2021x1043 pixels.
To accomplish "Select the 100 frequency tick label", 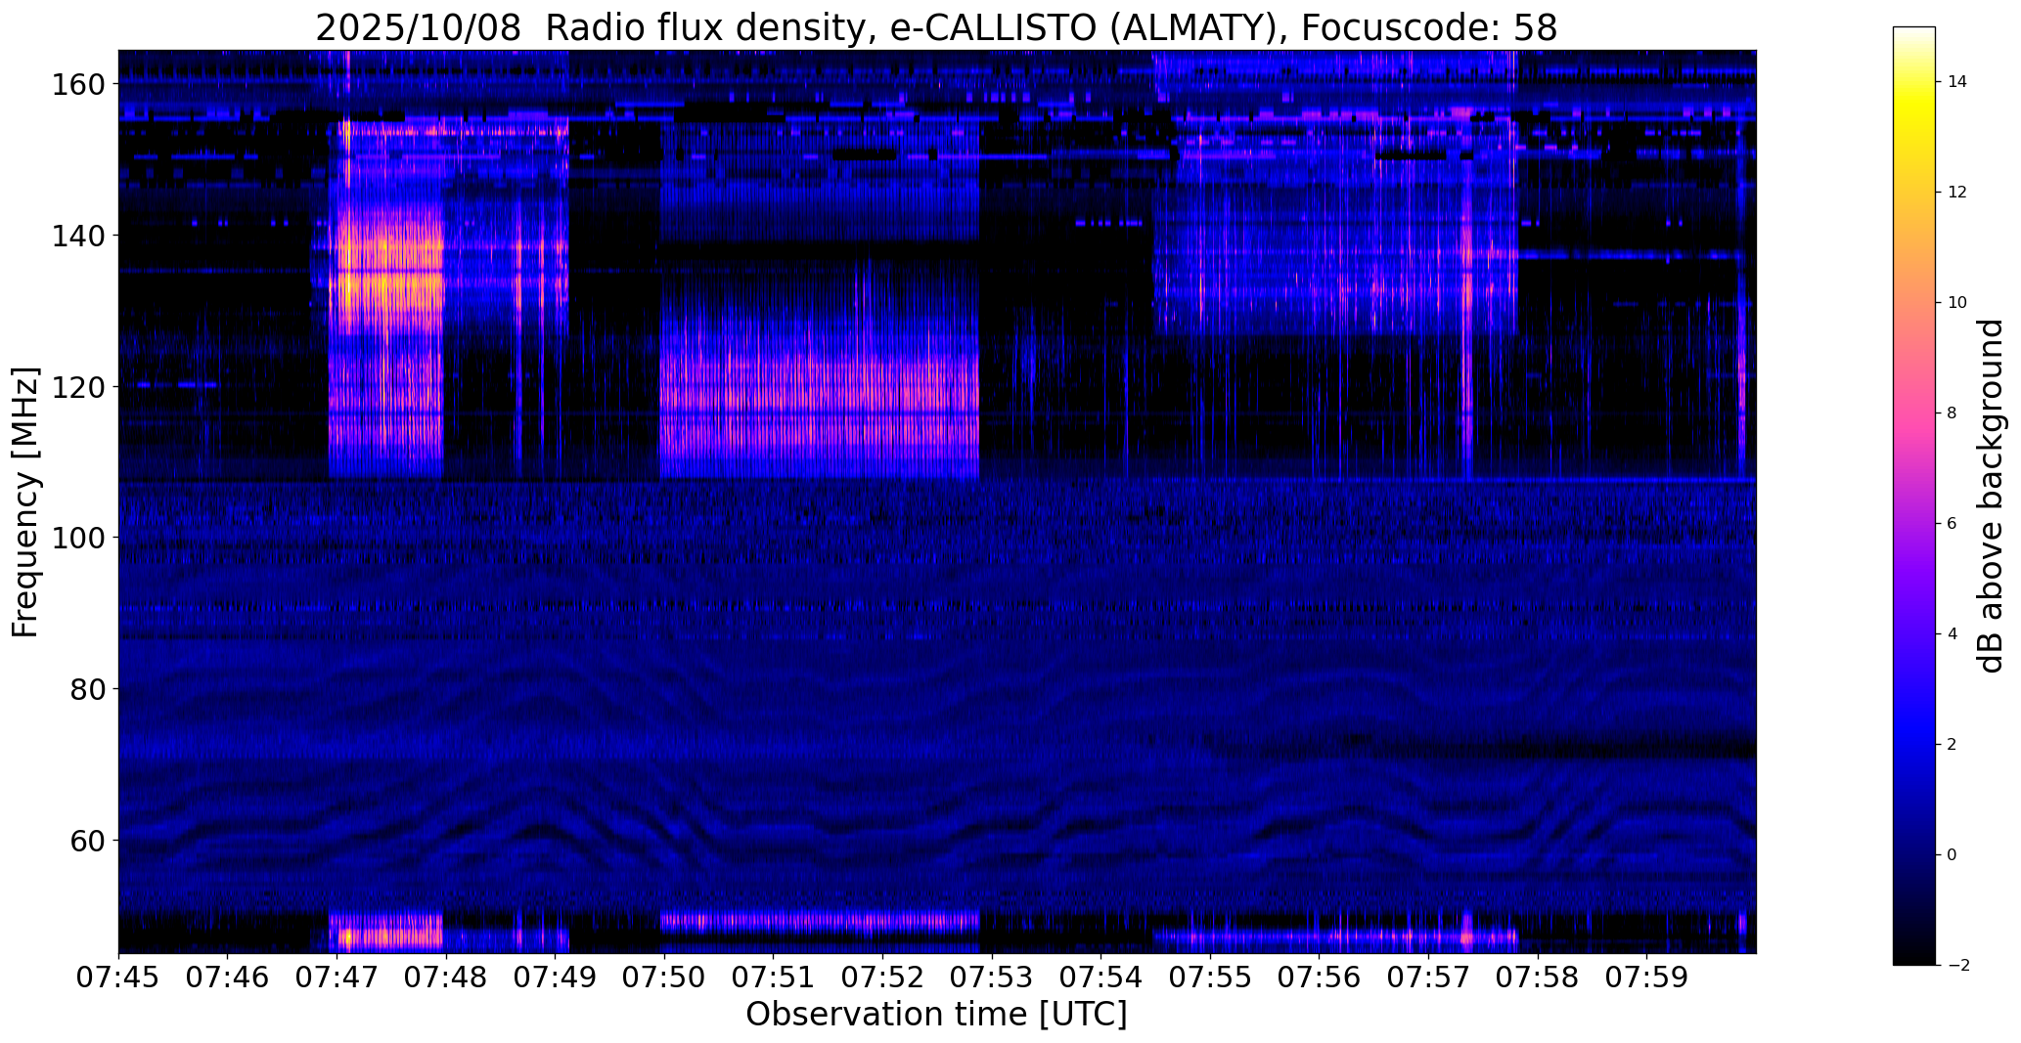I will point(77,538).
